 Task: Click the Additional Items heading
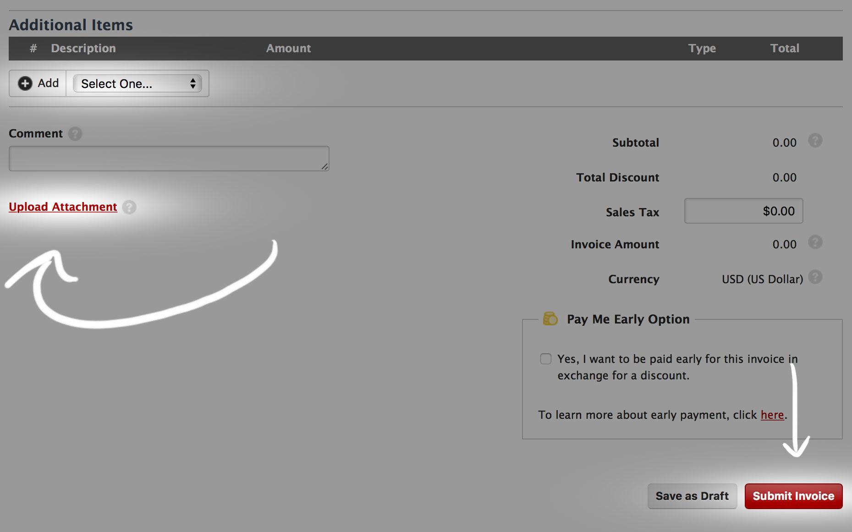pyautogui.click(x=71, y=25)
